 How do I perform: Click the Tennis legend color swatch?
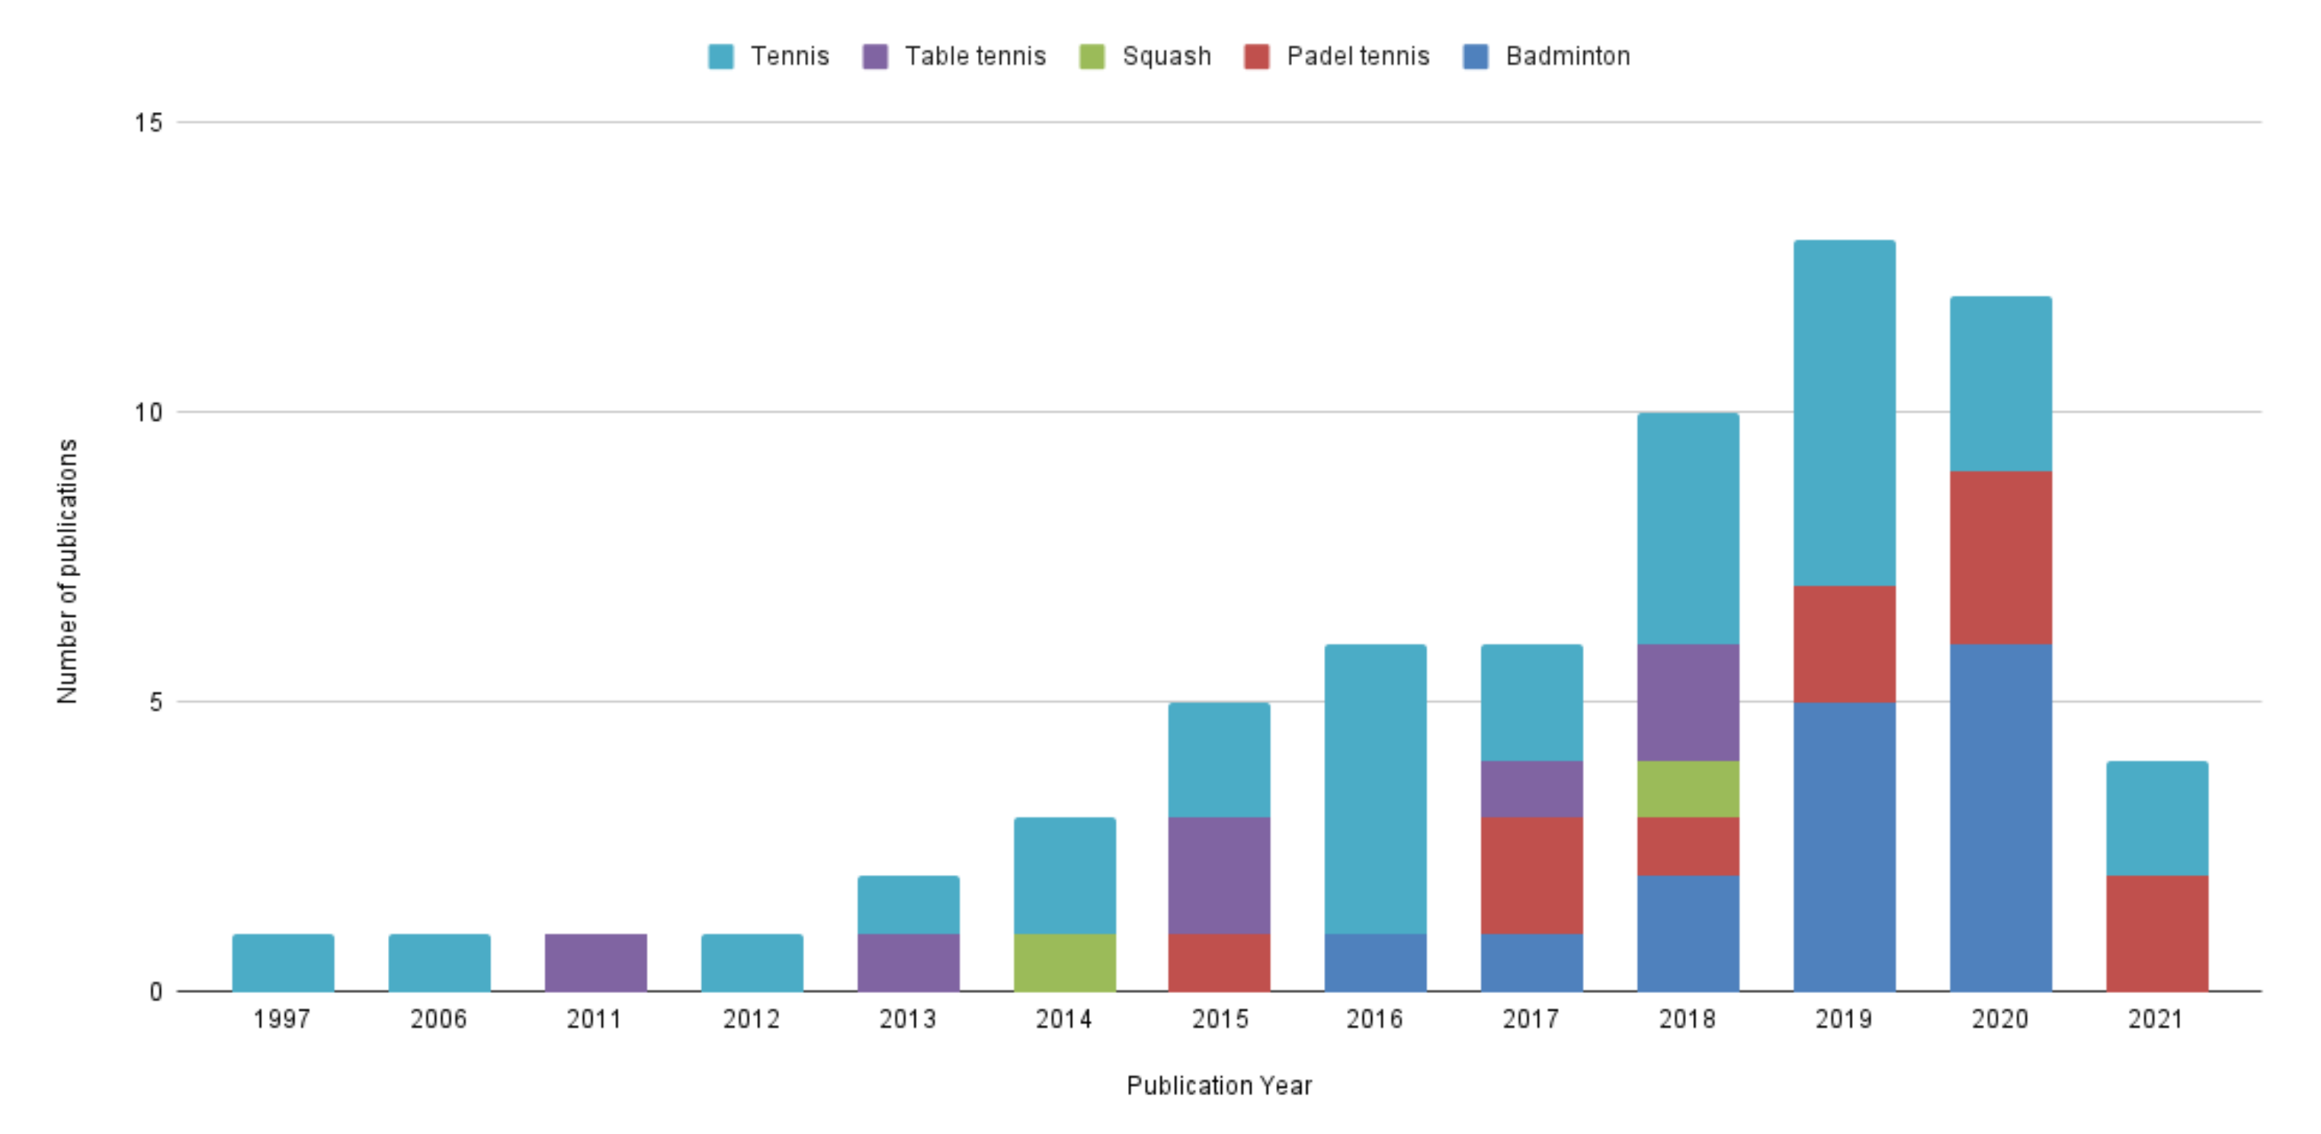720,56
